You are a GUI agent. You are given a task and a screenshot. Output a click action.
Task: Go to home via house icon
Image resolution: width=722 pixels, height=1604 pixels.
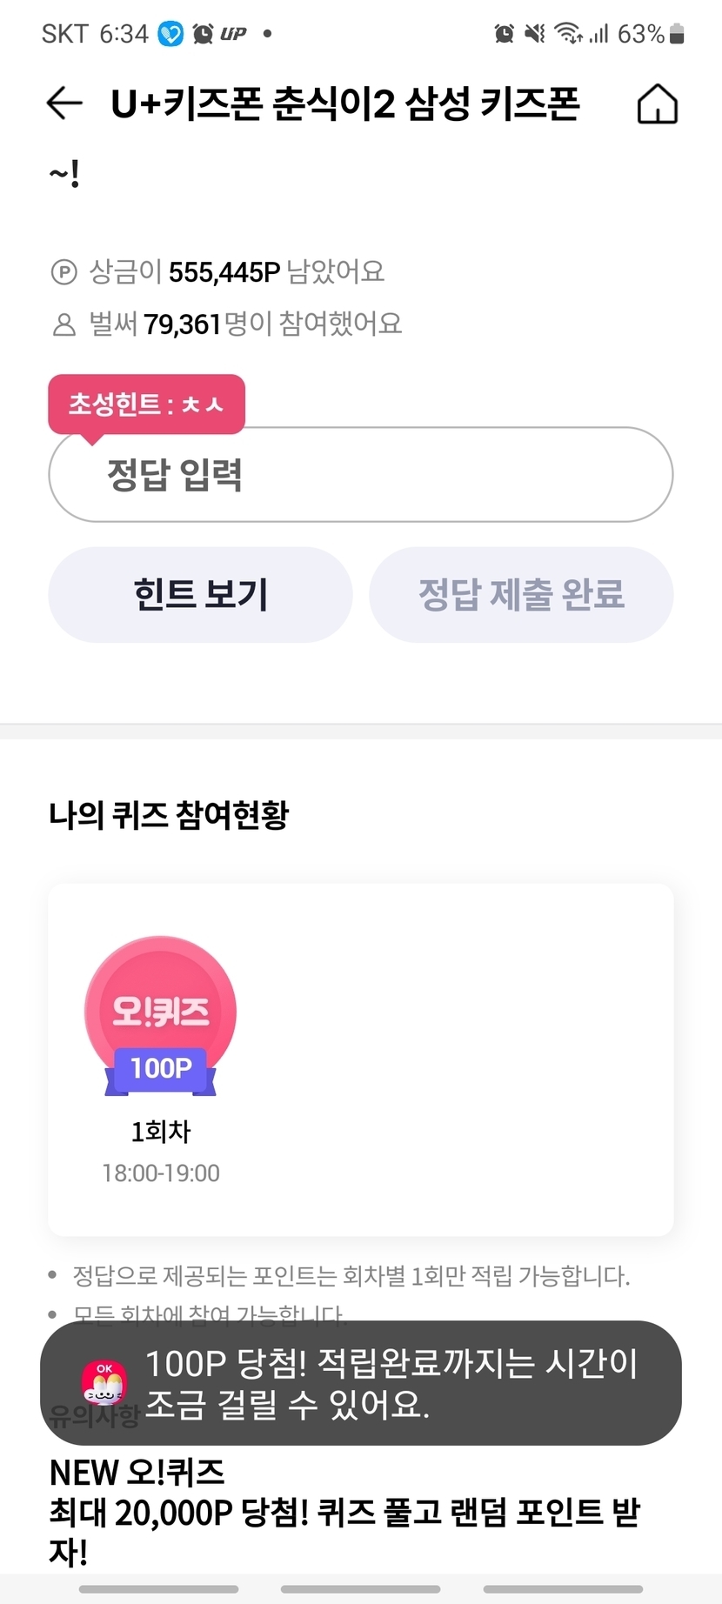coord(657,105)
